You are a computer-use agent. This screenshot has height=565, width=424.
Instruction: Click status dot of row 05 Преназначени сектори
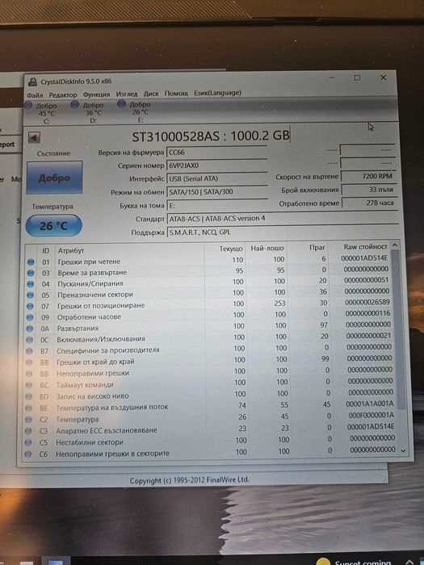click(31, 295)
